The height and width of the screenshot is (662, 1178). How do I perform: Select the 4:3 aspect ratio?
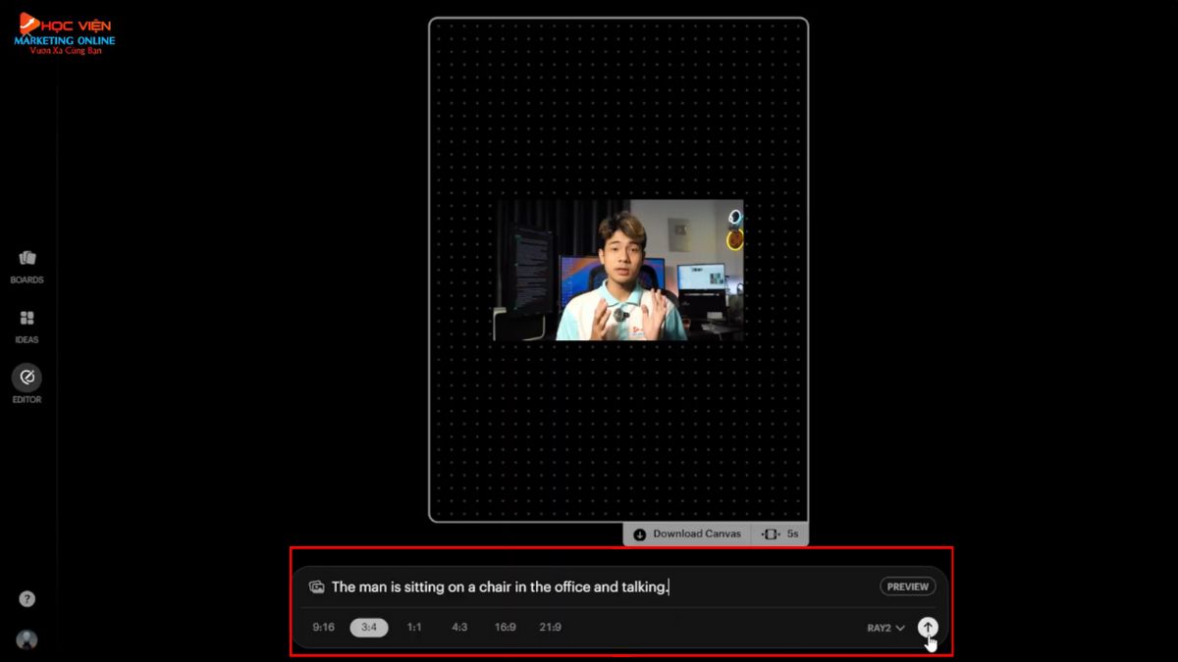(459, 627)
